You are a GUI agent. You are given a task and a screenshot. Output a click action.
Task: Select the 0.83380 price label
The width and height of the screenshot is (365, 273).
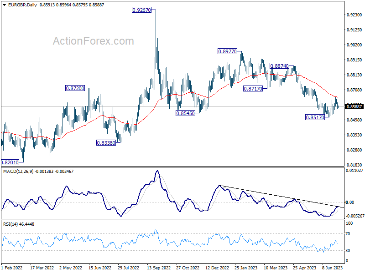(x=106, y=143)
